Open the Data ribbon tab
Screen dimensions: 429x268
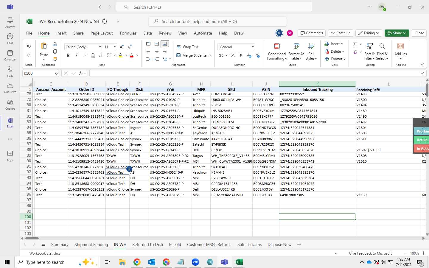pyautogui.click(x=147, y=33)
